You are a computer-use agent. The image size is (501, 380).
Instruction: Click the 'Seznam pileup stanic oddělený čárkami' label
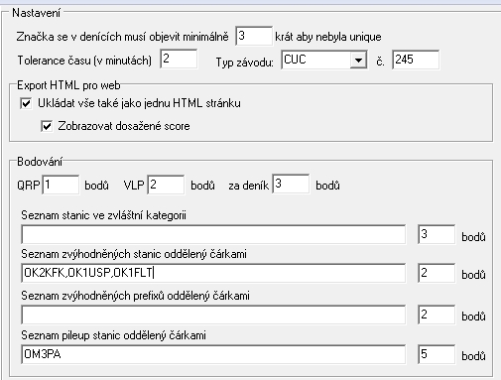point(113,335)
